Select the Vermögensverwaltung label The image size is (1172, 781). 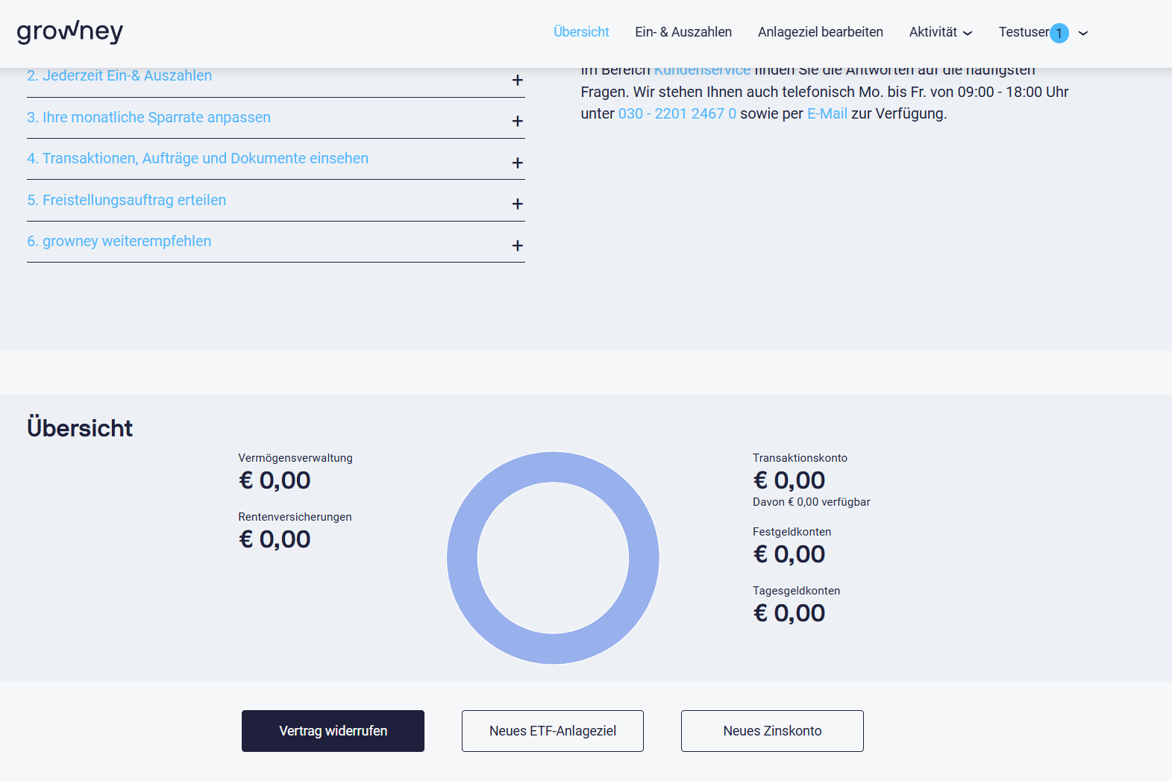pyautogui.click(x=295, y=458)
